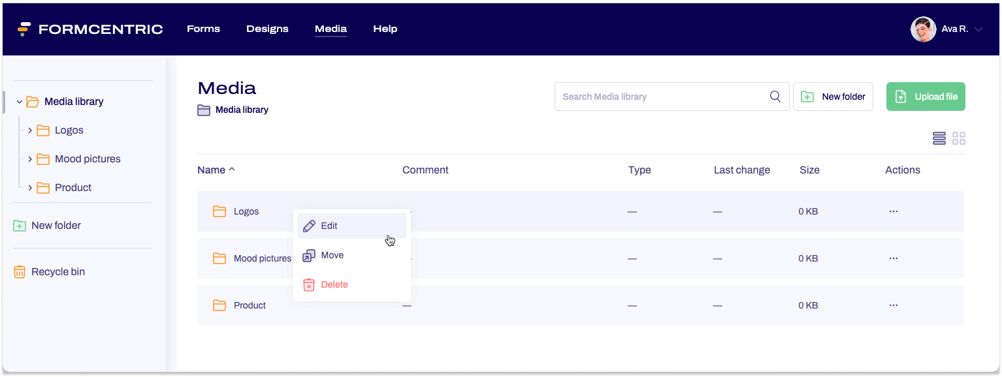
Task: Click the search magnifier icon
Action: click(775, 96)
